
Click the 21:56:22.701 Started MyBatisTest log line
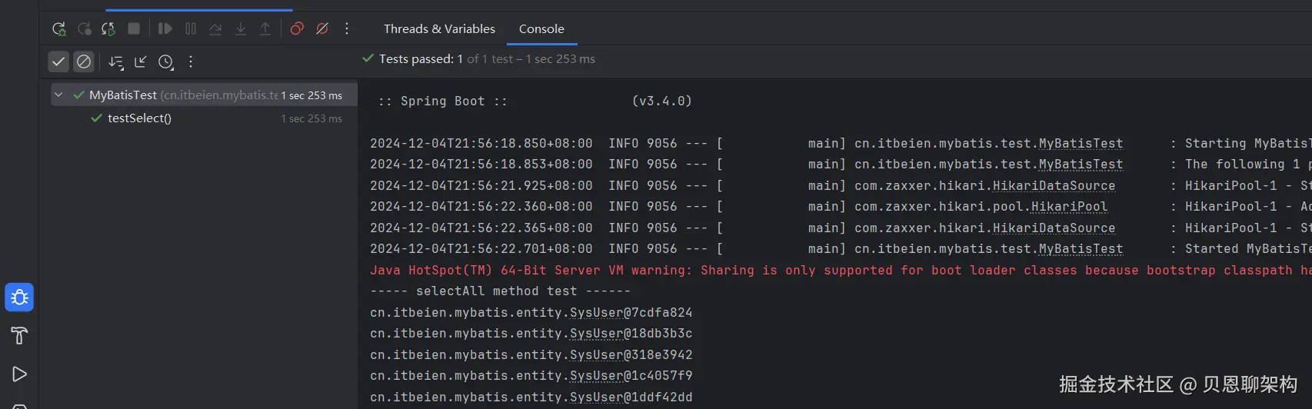(x=841, y=248)
